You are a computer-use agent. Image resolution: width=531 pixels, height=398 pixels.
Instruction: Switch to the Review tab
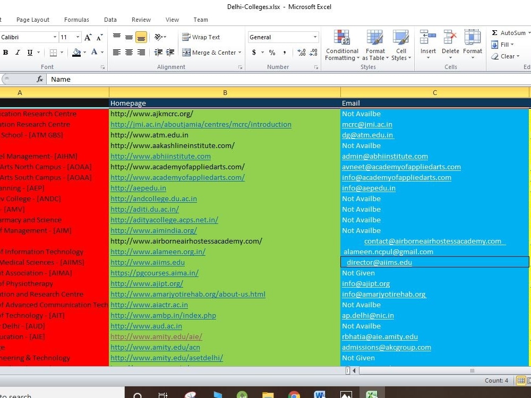point(141,20)
